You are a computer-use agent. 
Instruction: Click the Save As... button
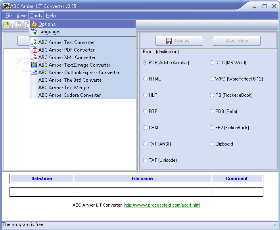(179, 41)
